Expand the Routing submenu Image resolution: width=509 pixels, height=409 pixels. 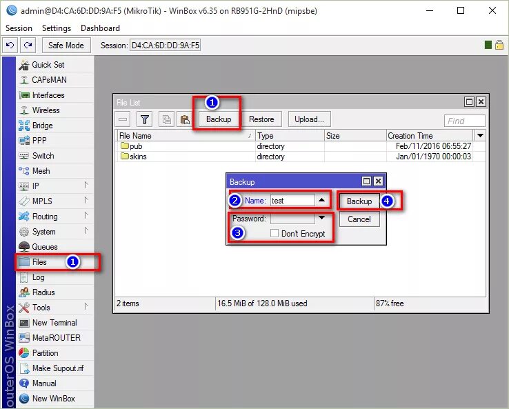(x=86, y=216)
